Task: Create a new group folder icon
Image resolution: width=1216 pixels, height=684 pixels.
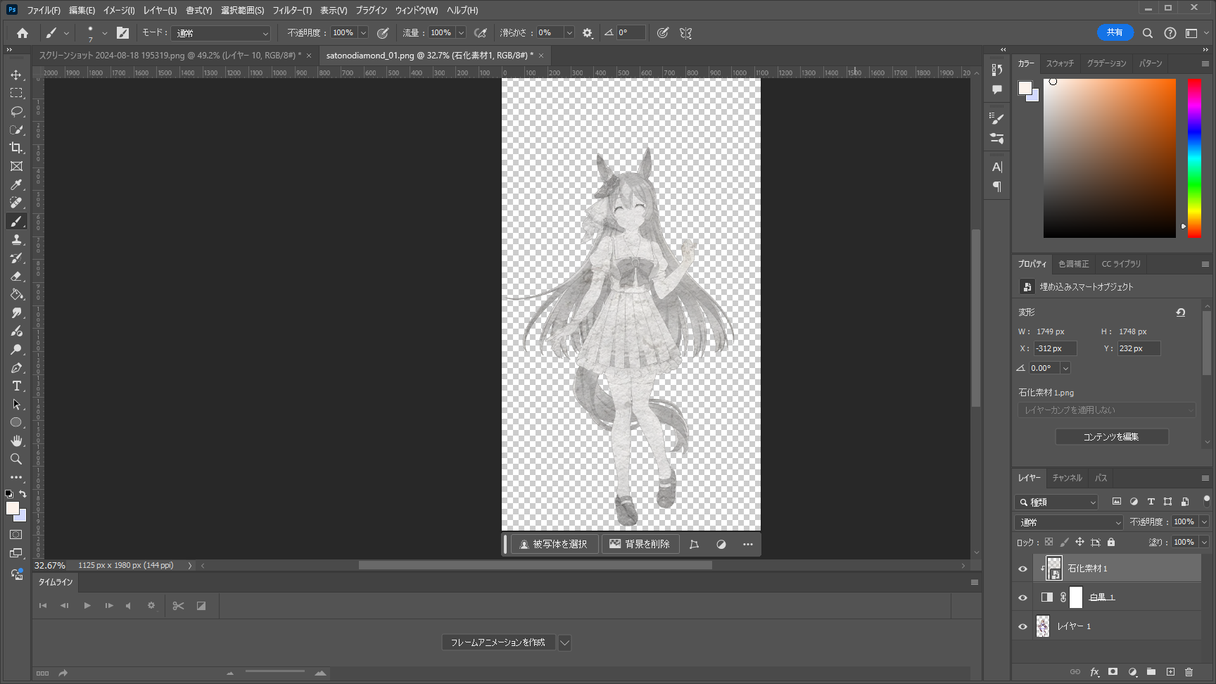Action: pyautogui.click(x=1151, y=672)
